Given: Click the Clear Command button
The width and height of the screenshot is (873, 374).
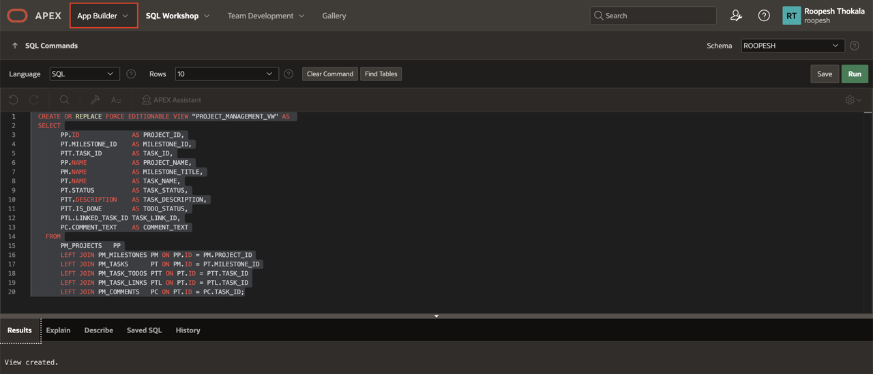Looking at the screenshot, I should pos(330,74).
